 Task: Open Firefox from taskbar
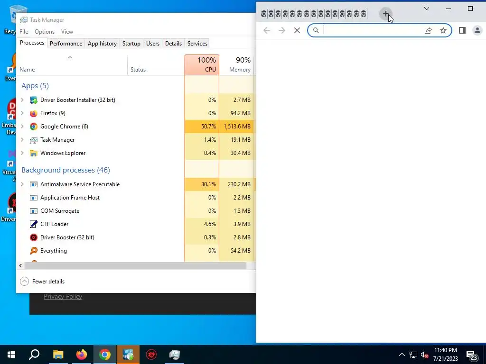pyautogui.click(x=81, y=355)
